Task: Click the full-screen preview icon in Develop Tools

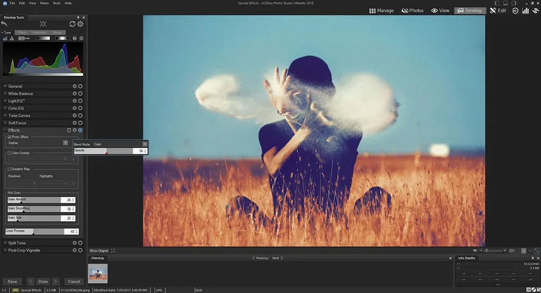Action: coord(43,24)
